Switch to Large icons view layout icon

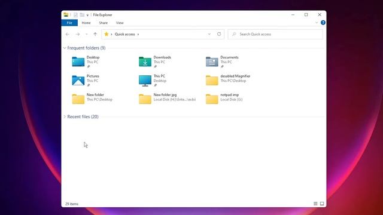point(322,204)
